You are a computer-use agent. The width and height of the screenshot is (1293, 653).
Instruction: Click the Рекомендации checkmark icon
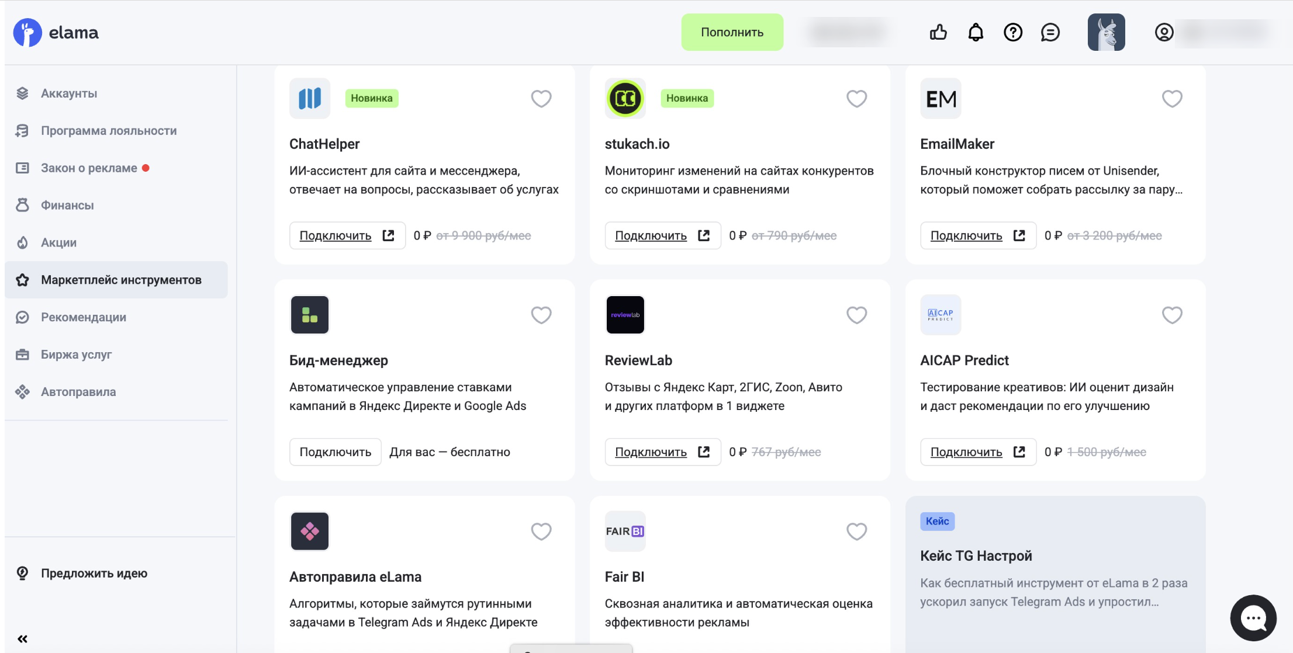(22, 317)
